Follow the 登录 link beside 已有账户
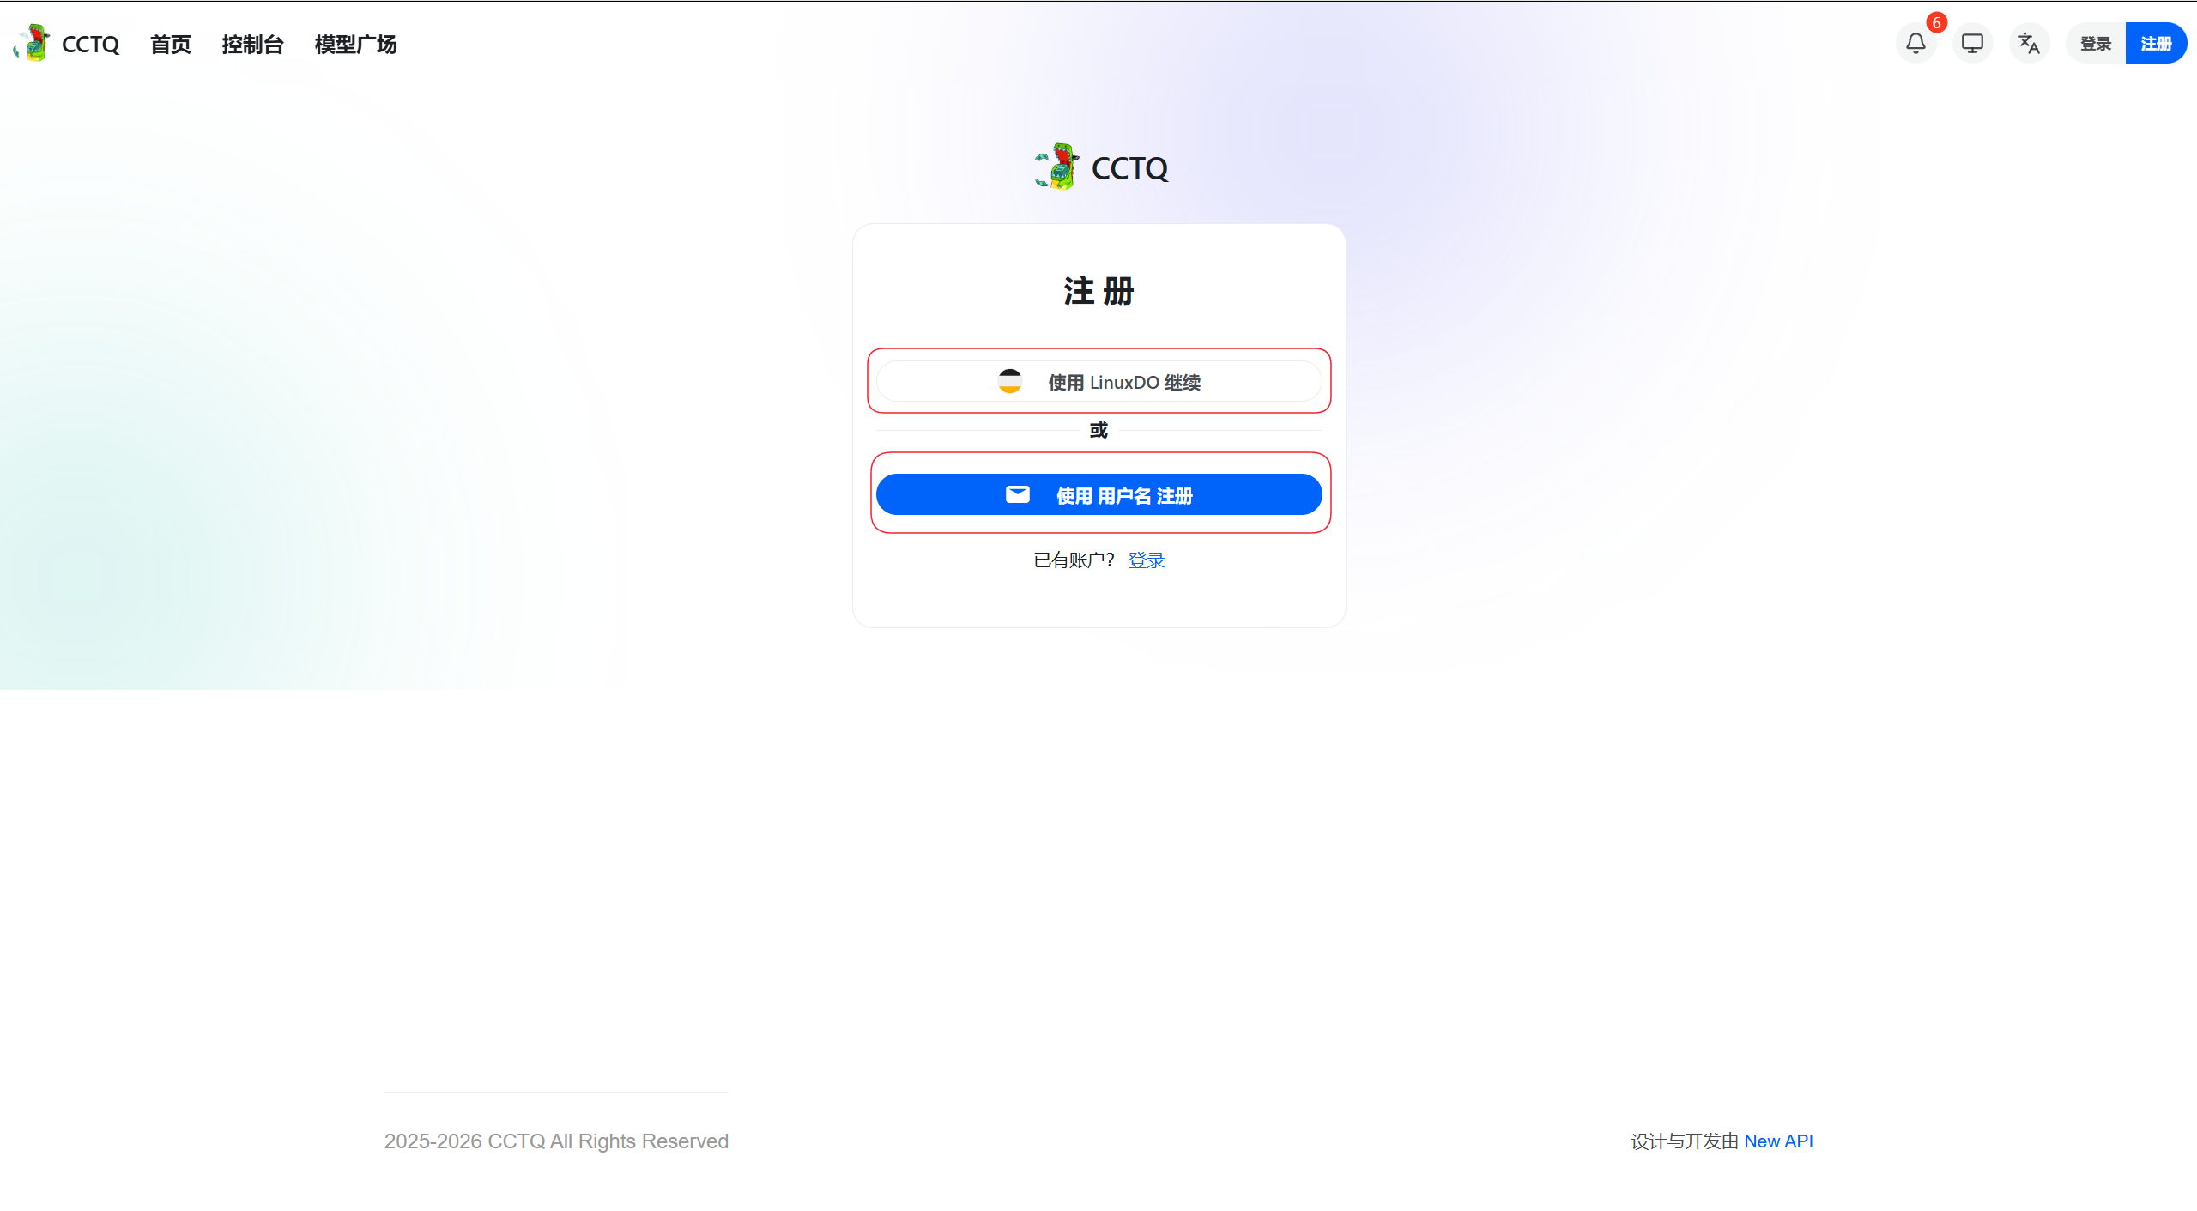 point(1146,560)
